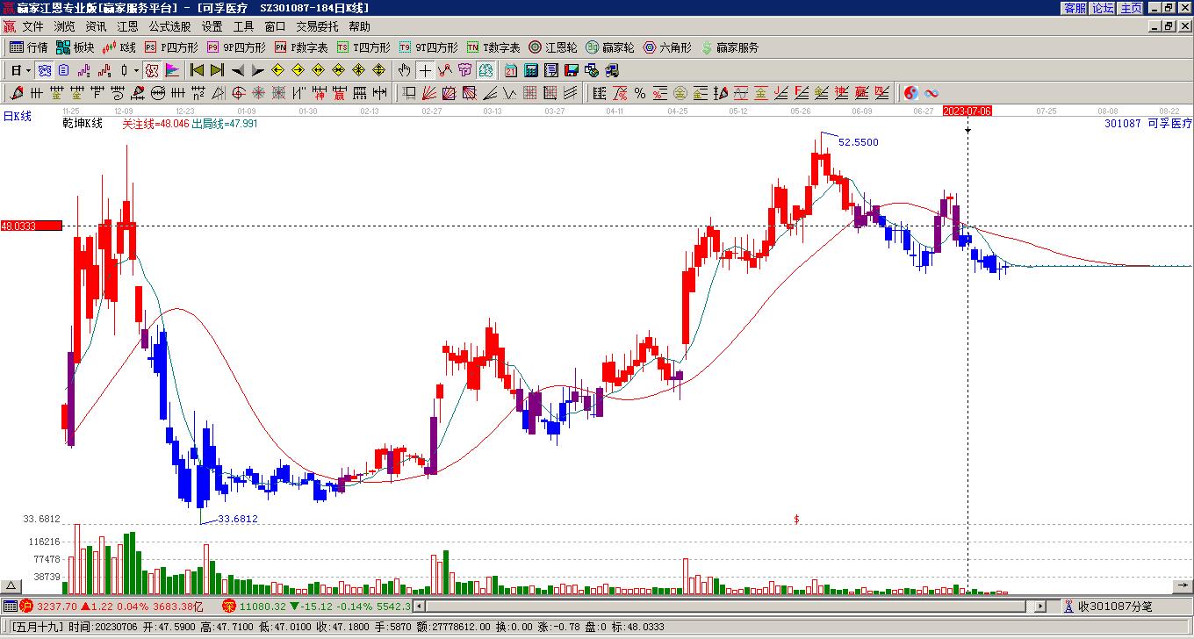Click the horizontal chart scrollbar track
1194x639 pixels.
(728, 606)
